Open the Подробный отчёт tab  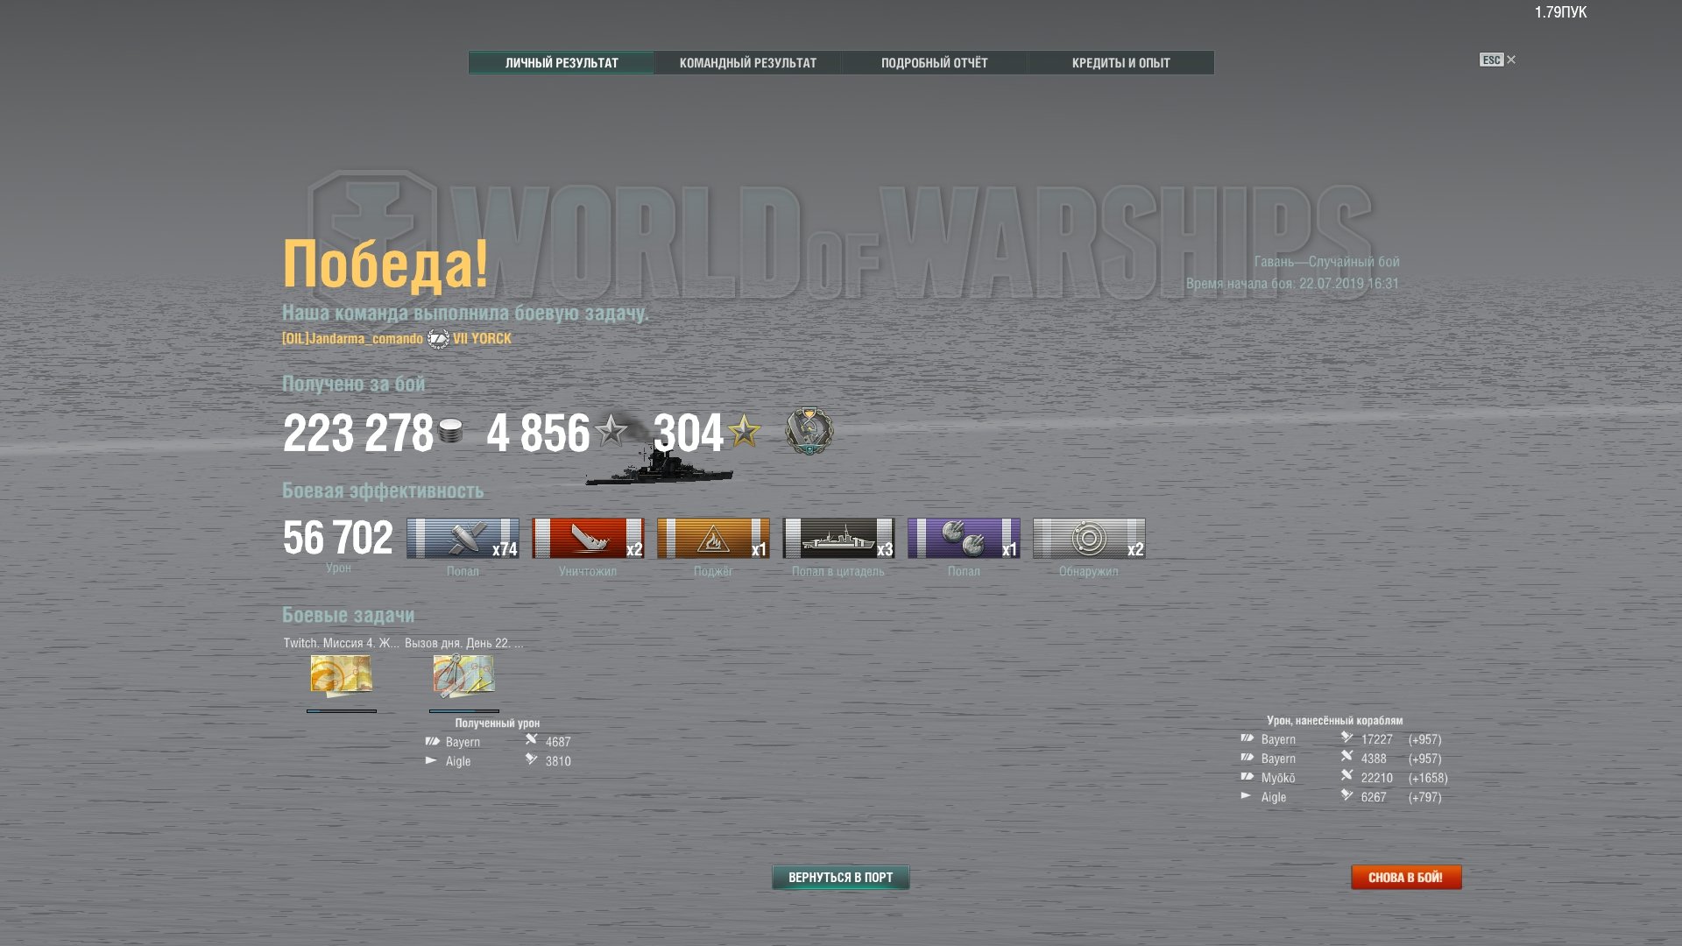click(934, 63)
